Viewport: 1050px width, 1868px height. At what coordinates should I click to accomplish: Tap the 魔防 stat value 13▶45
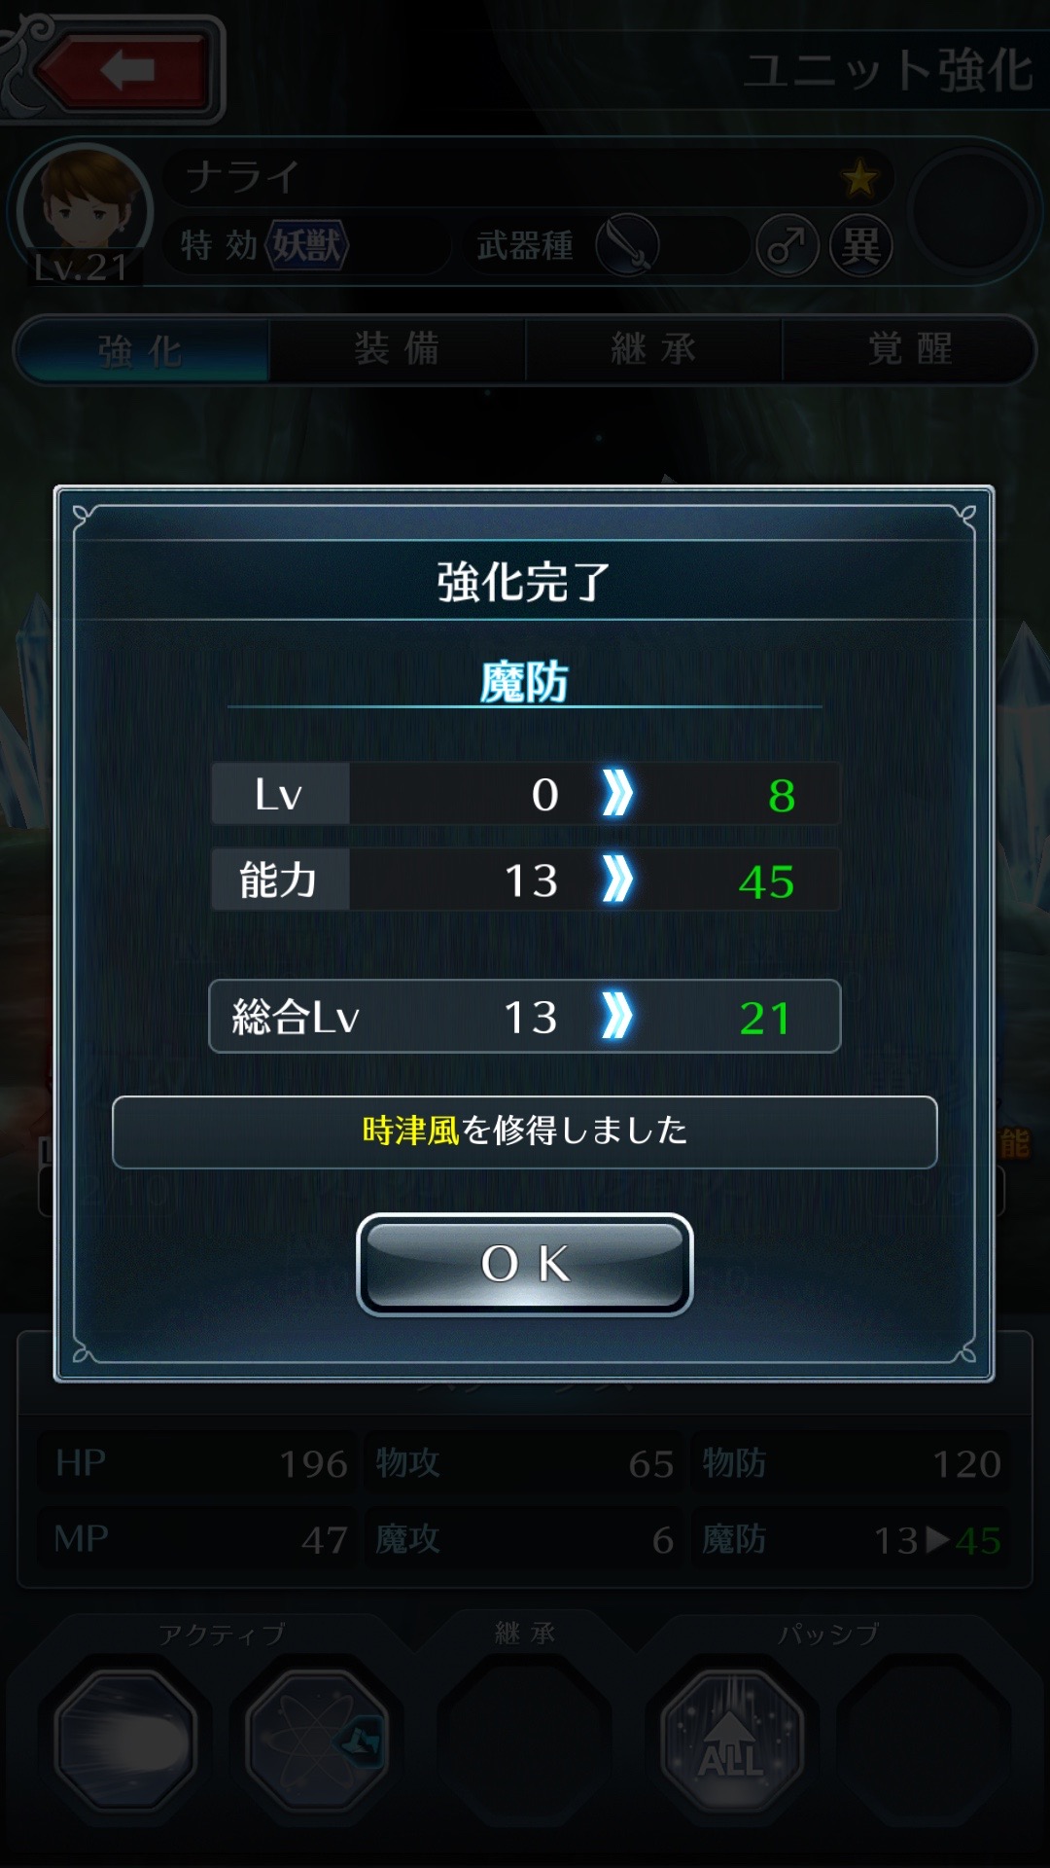click(937, 1540)
